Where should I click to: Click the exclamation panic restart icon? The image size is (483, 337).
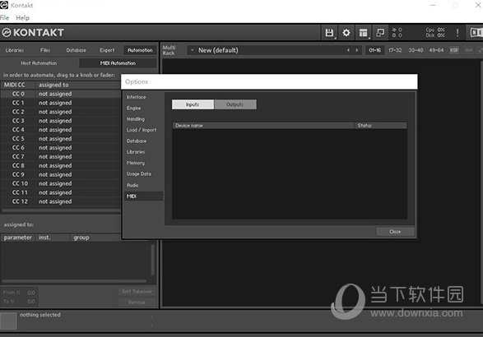tap(457, 33)
